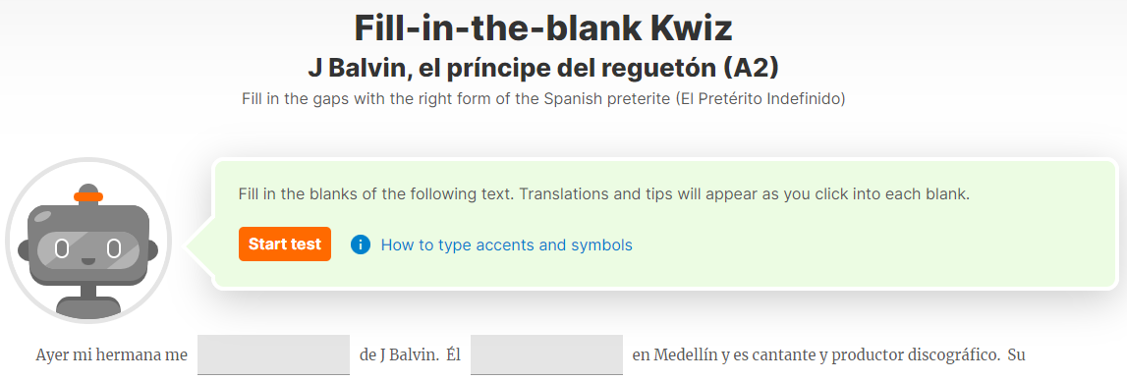The height and width of the screenshot is (380, 1127).
Task: Click the Spanish preterite instruction line
Action: click(543, 99)
